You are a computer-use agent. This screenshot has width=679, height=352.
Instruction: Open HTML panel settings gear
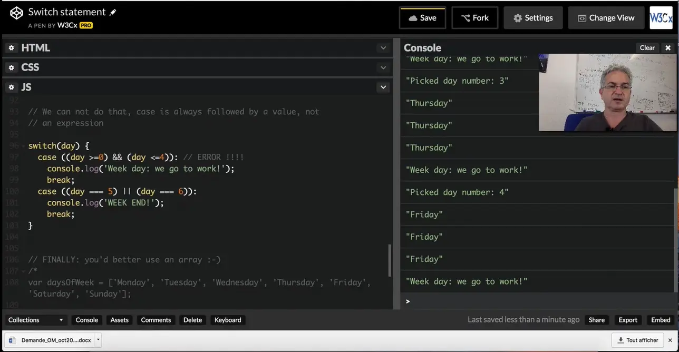click(x=11, y=48)
